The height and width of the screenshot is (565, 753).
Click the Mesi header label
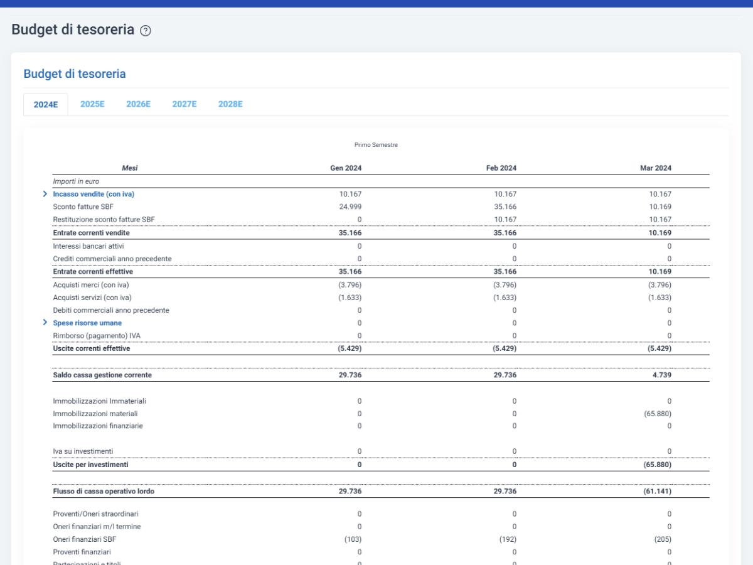point(130,168)
